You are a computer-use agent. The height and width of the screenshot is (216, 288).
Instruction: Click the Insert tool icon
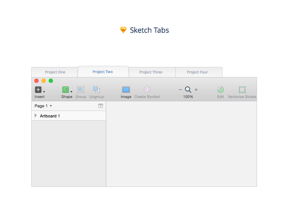[x=38, y=89]
